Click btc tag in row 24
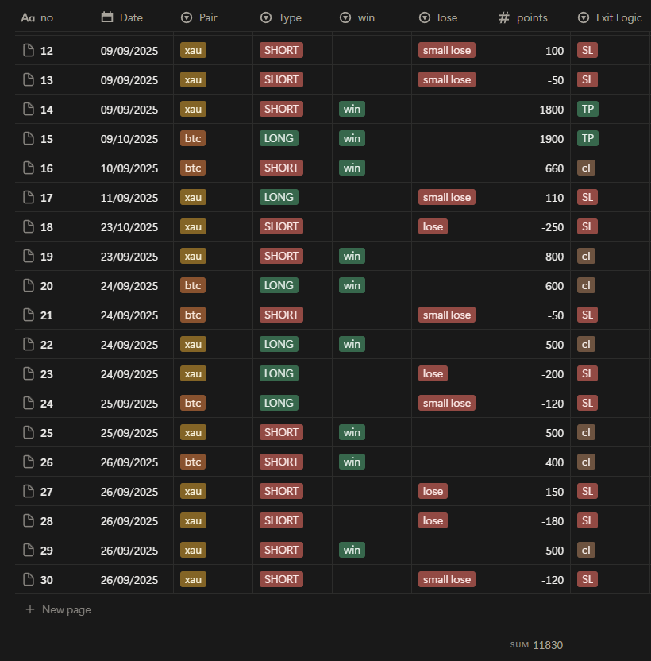Screen dimensions: 651x661 (x=193, y=404)
